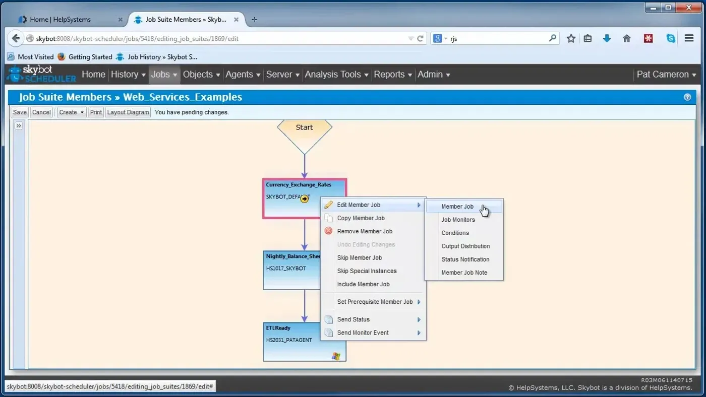Click the browser back arrow button
706x397 pixels.
pyautogui.click(x=16, y=38)
